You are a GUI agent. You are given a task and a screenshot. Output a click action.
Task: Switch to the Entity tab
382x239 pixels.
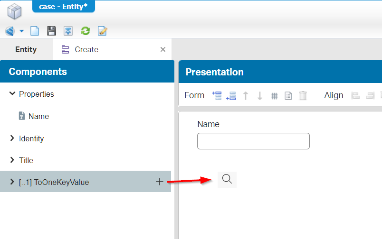26,49
